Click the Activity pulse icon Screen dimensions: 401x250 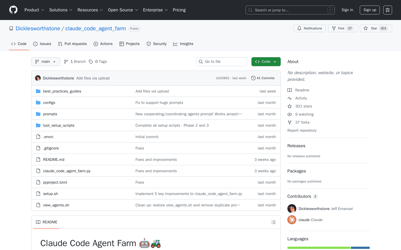[290, 98]
